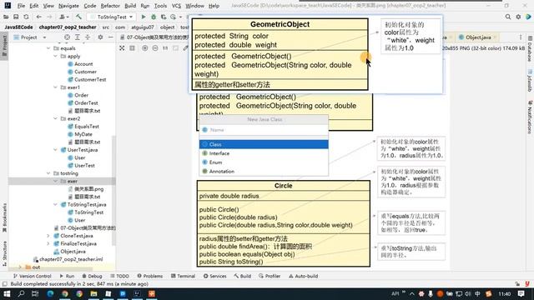Open the Windows Start menu
Viewport: 534px width, 300px height.
7,293
